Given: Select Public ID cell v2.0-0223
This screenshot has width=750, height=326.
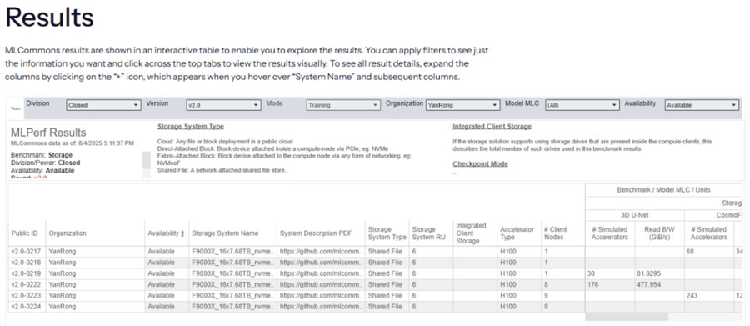Looking at the screenshot, I should pyautogui.click(x=25, y=296).
